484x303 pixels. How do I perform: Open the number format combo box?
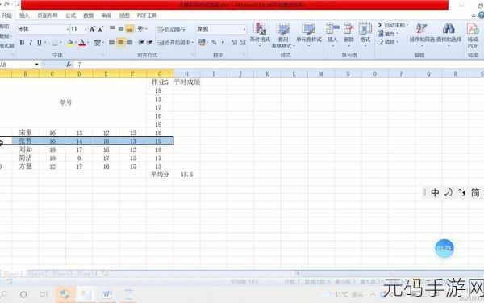222,29
